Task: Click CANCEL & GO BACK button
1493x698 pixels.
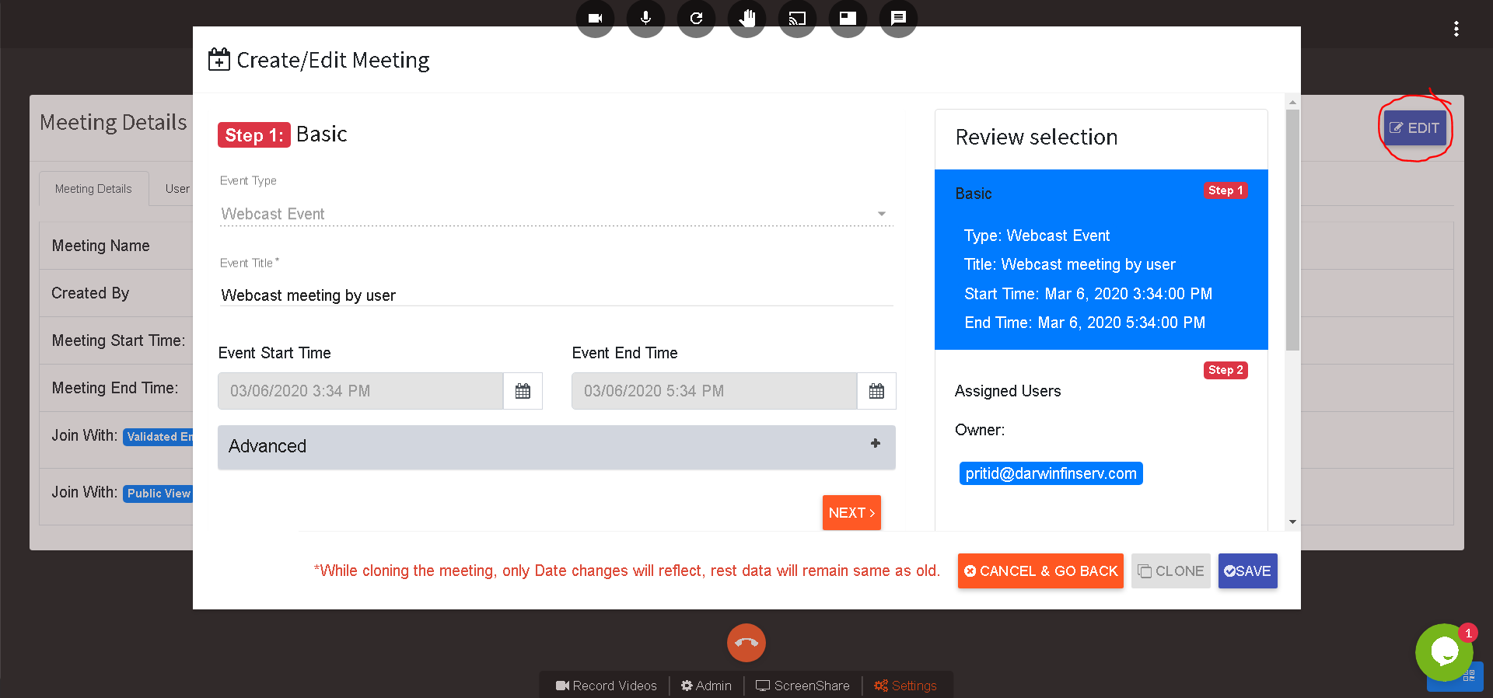Action: click(1040, 571)
